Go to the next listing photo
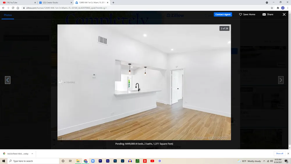Viewport: 291px width, 164px height. coord(281,80)
